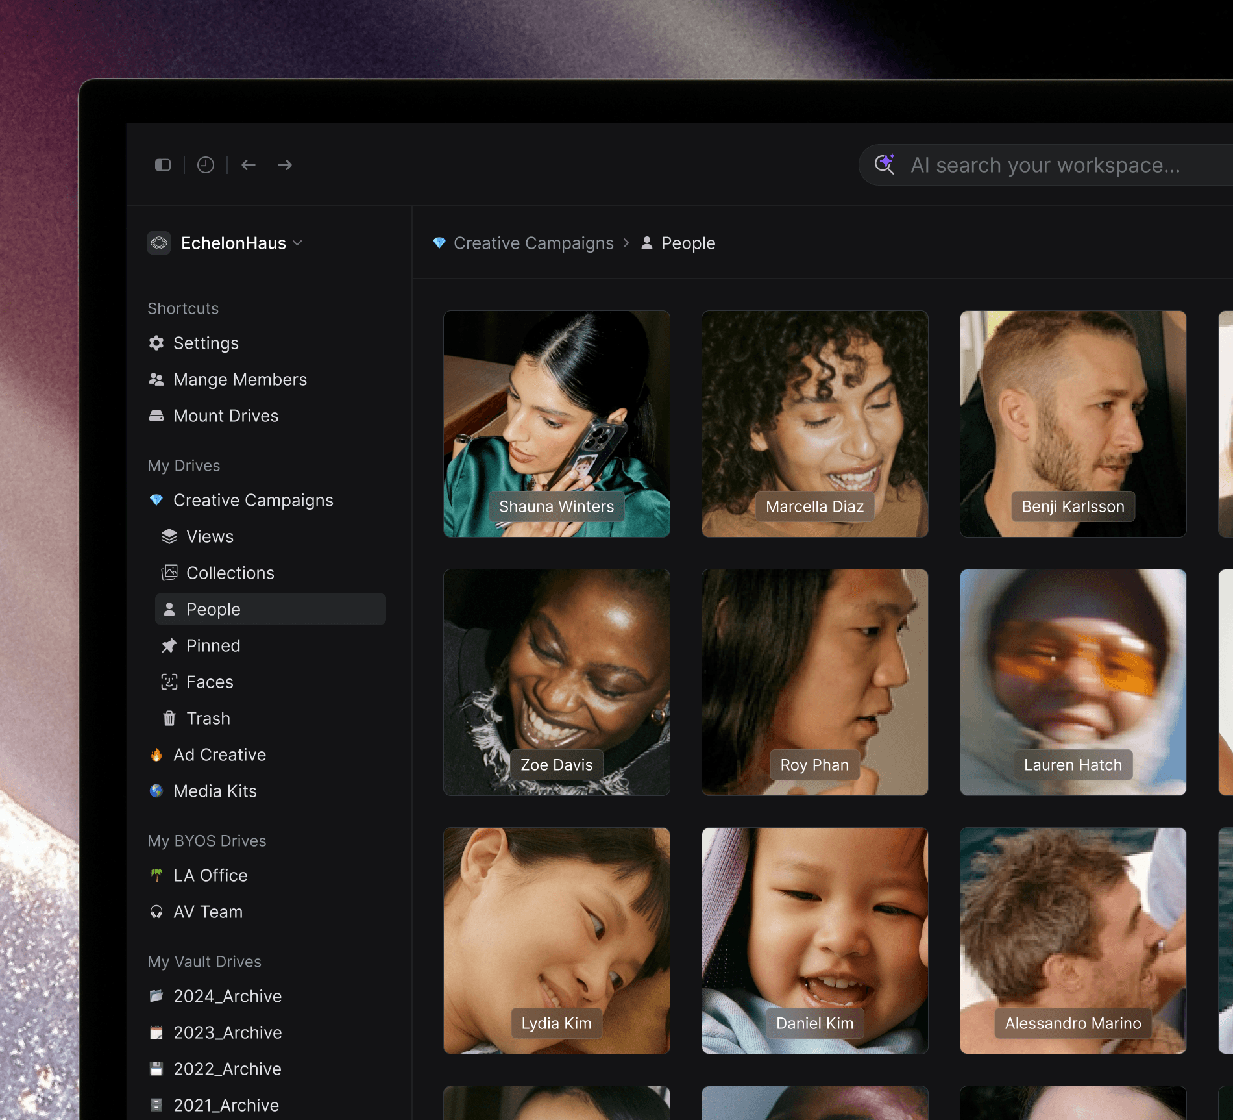Click the Pinned pin icon

click(169, 645)
